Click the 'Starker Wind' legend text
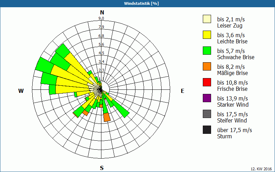This screenshot has width=275, height=172. point(233,105)
